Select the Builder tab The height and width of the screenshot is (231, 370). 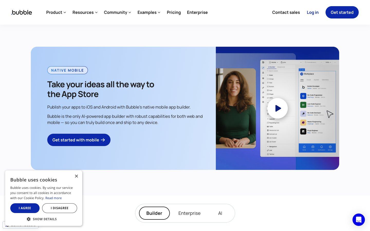(154, 213)
